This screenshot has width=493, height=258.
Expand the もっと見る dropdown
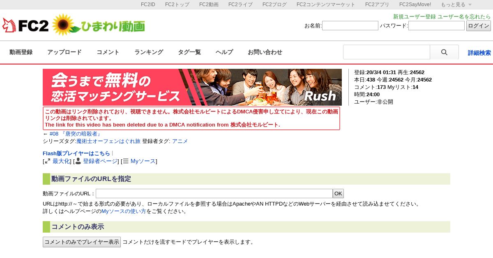click(x=456, y=5)
